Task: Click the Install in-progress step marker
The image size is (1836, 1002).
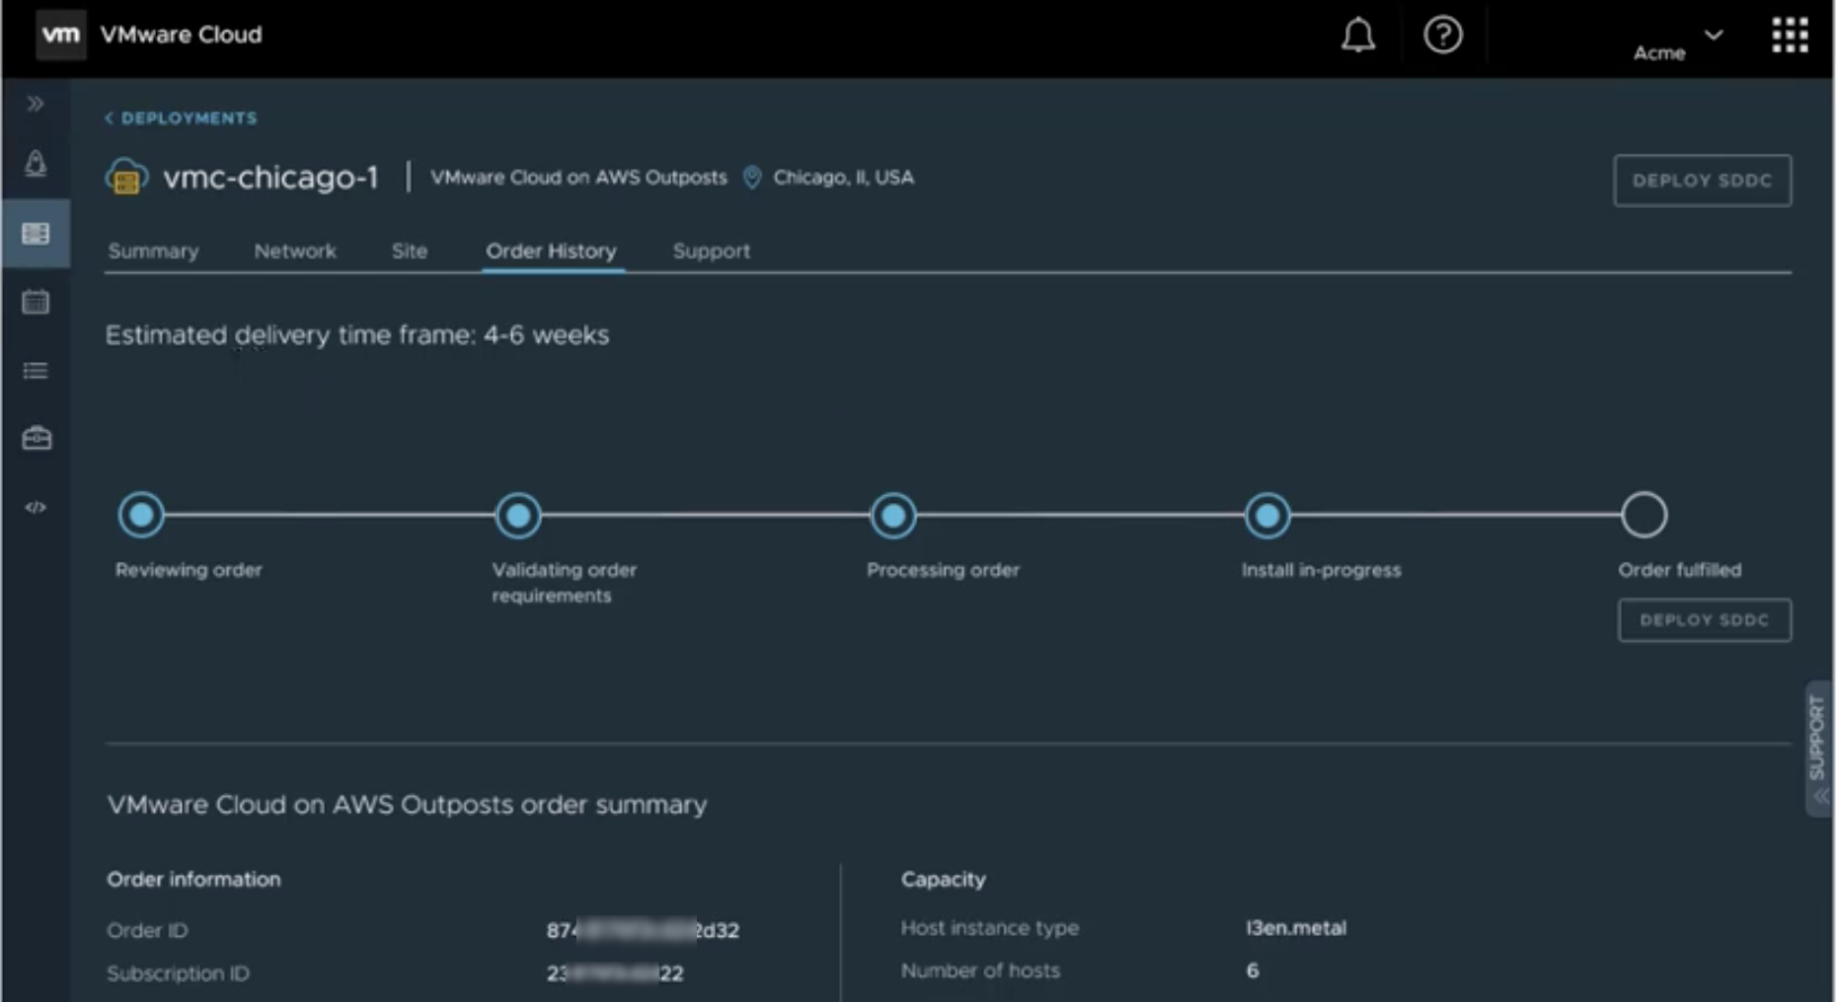Action: tap(1267, 515)
